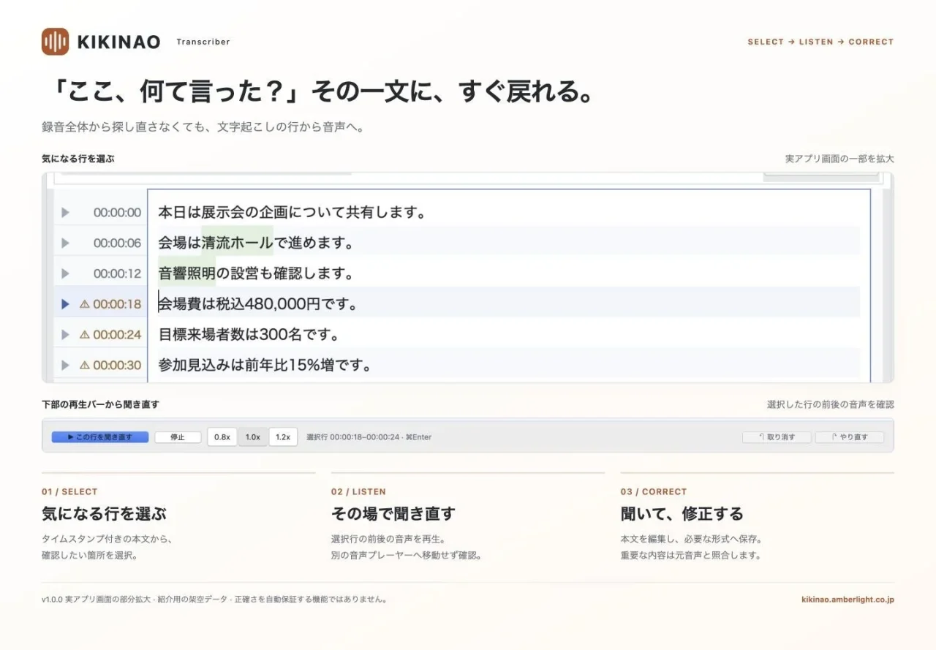Play the row at 00:00:30
The width and height of the screenshot is (936, 650).
[65, 365]
